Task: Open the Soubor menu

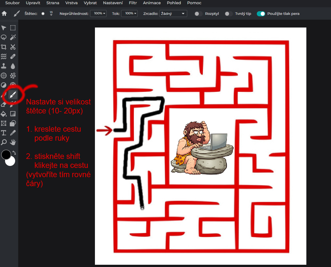Action: click(12, 3)
